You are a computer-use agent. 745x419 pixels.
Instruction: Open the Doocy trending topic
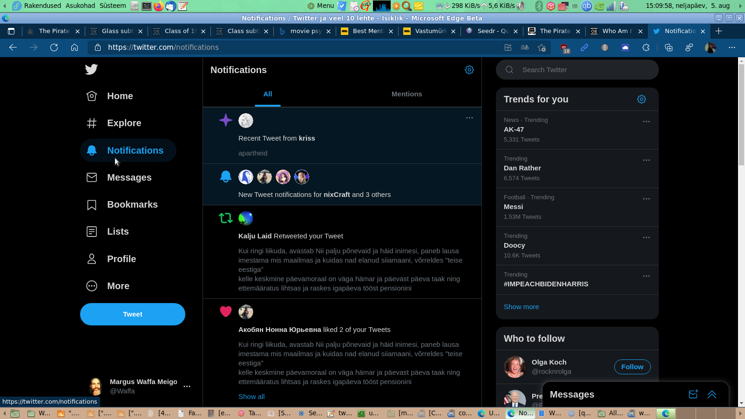[x=577, y=246]
